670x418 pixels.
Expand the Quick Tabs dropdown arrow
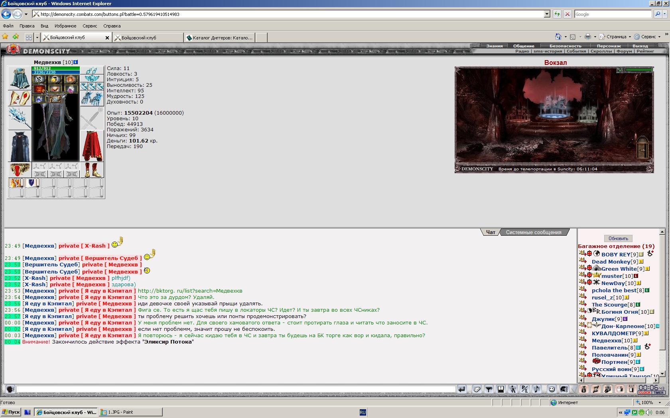click(x=37, y=37)
